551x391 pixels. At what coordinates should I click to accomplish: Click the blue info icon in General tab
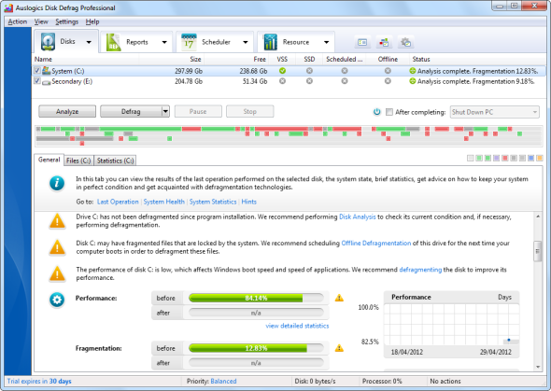pyautogui.click(x=57, y=183)
